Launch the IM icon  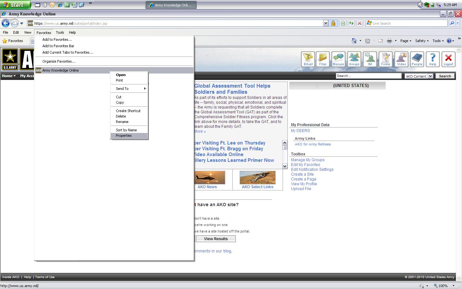tap(370, 59)
